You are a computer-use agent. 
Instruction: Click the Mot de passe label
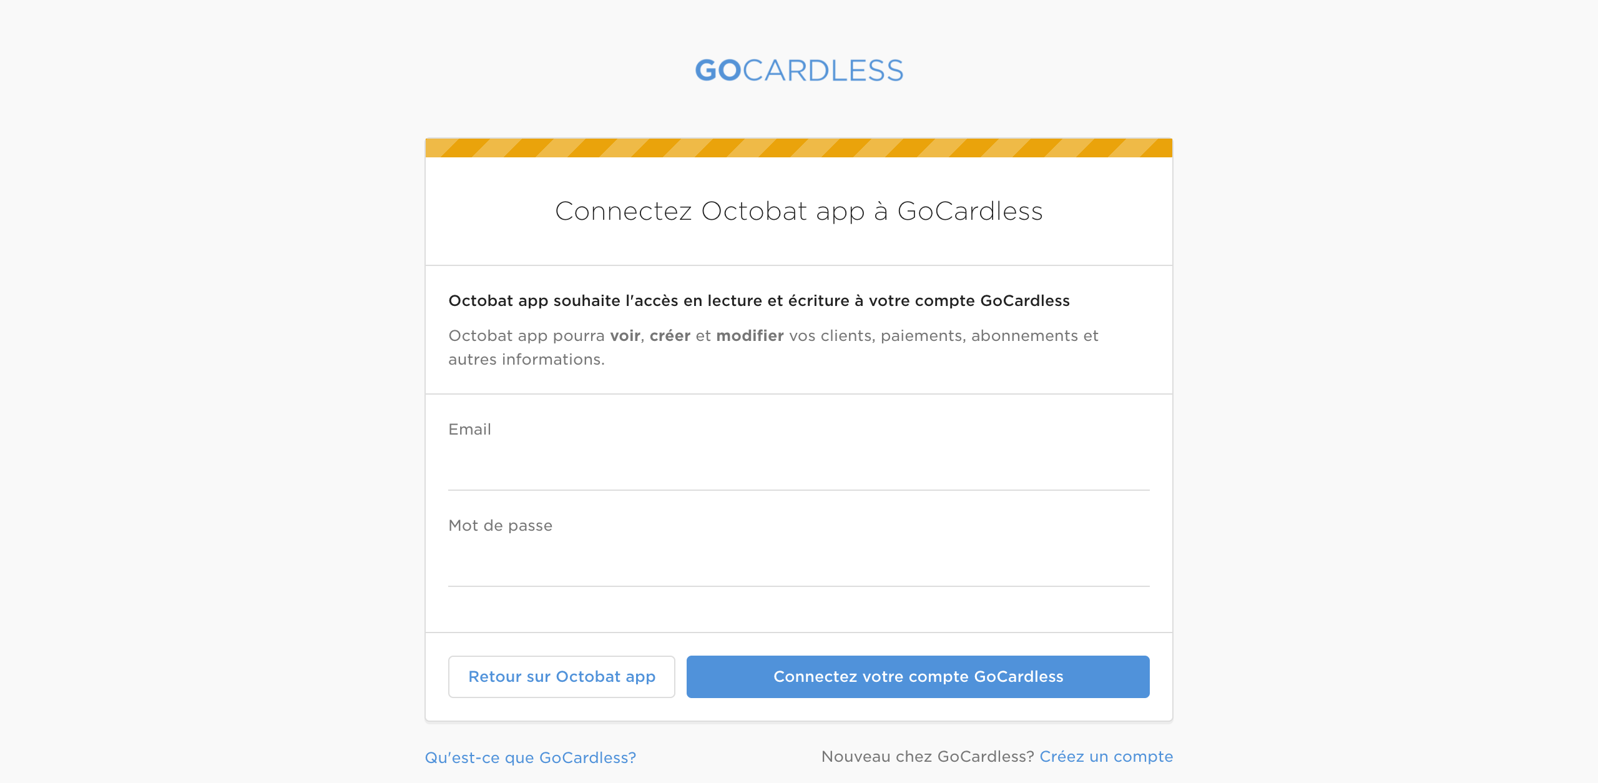(500, 525)
